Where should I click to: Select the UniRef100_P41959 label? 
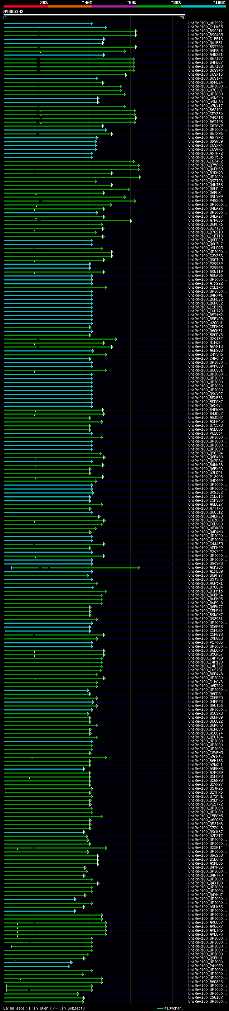pyautogui.click(x=205, y=966)
